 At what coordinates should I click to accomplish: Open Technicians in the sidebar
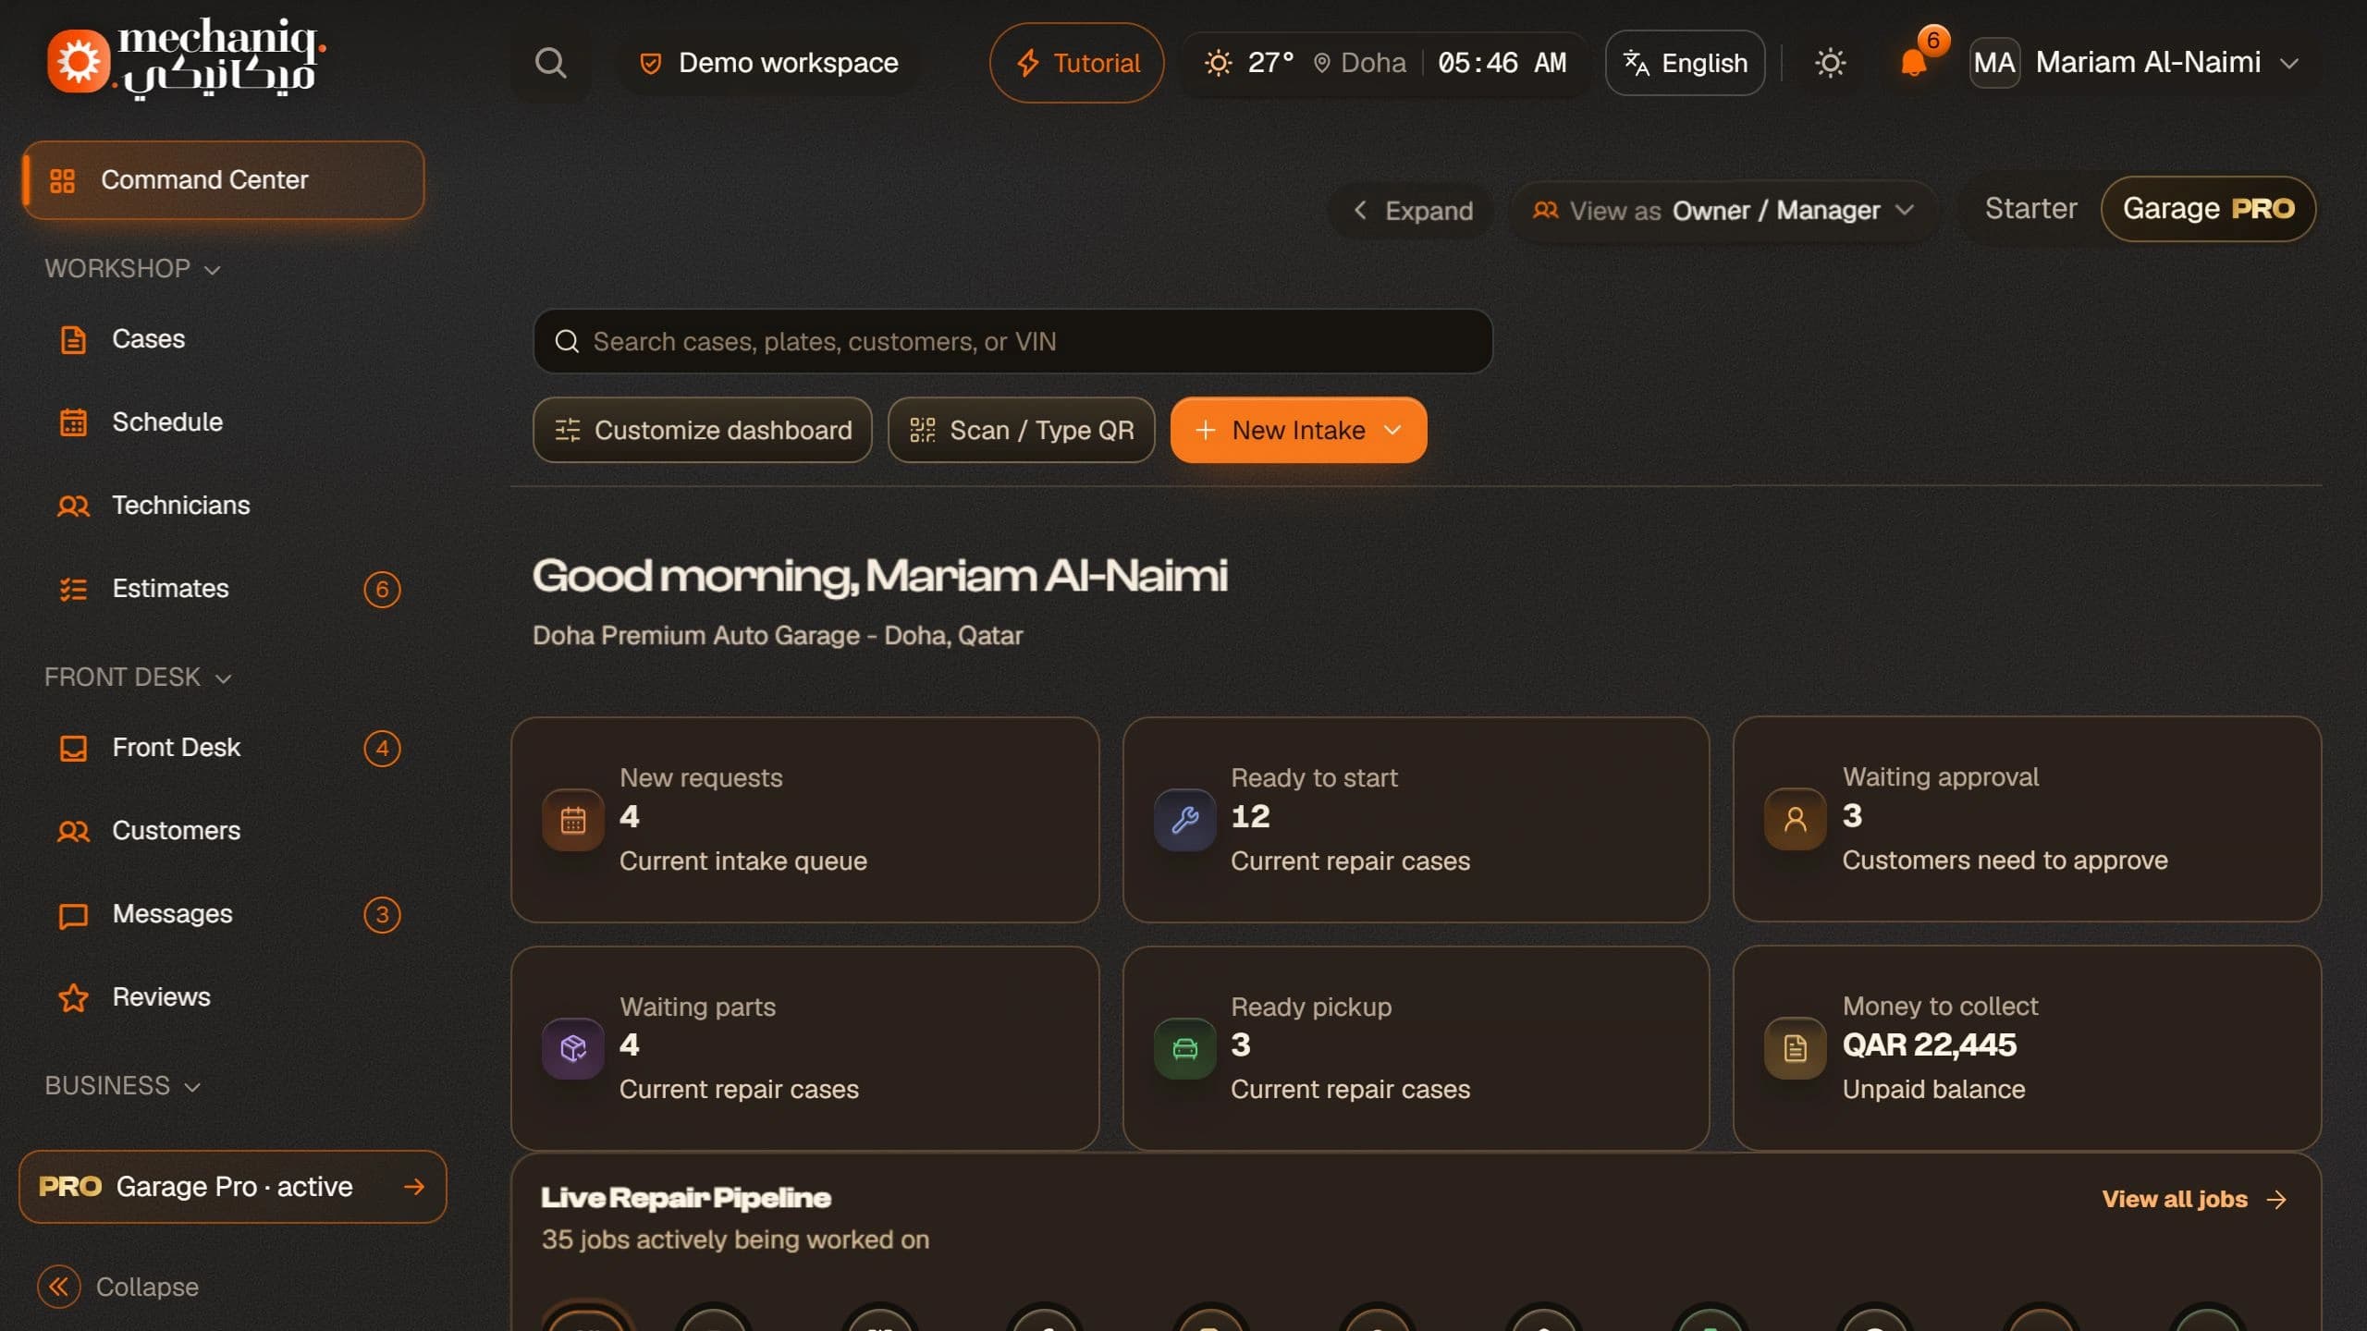[222, 506]
